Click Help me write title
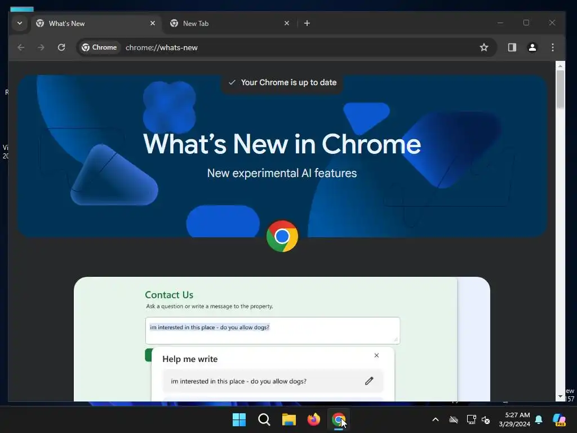The height and width of the screenshot is (433, 577). coord(190,359)
